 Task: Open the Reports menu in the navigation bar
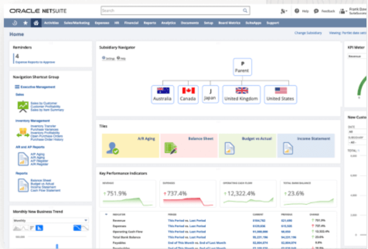(150, 23)
